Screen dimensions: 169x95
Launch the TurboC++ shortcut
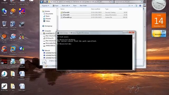(22, 37)
